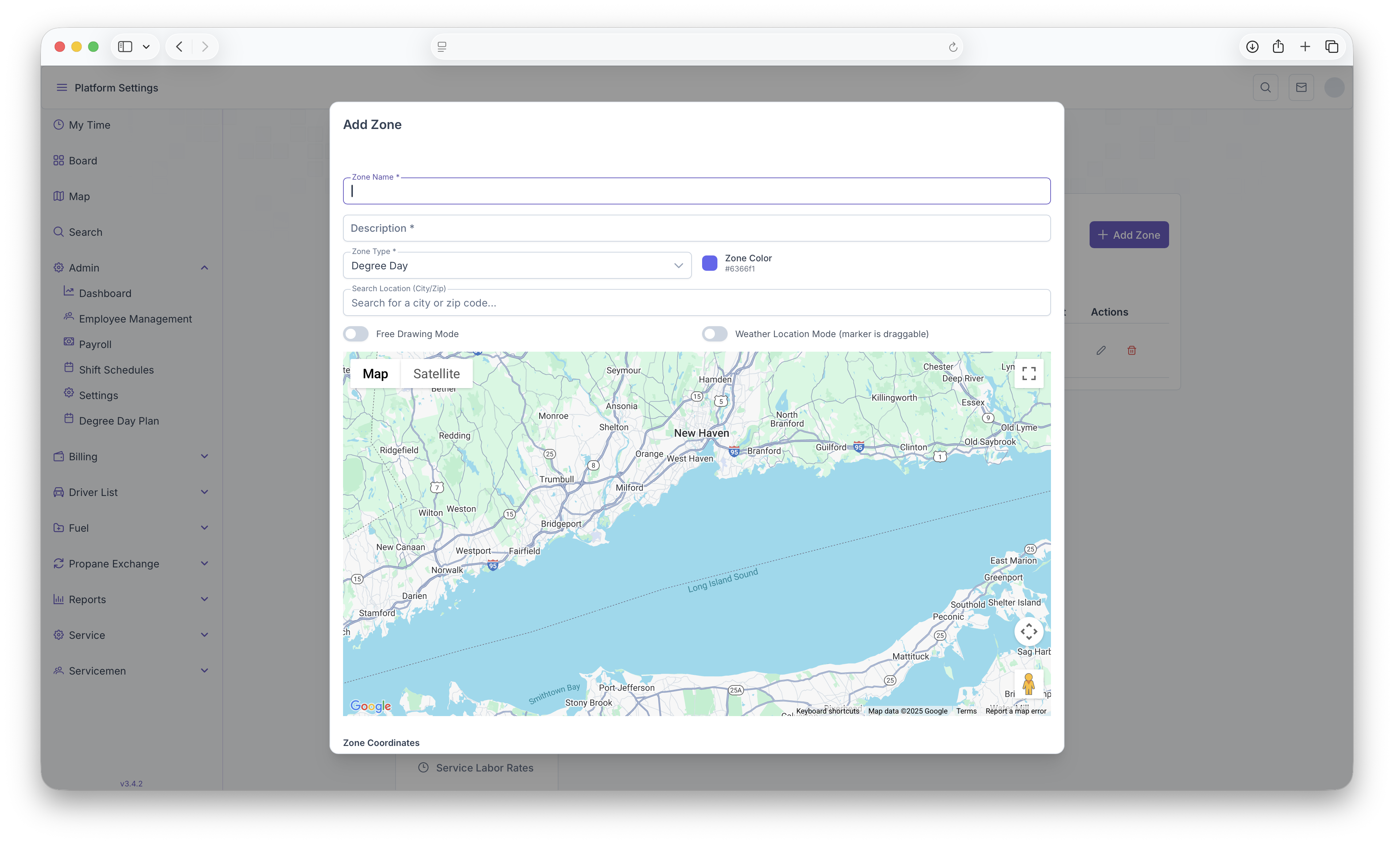Image resolution: width=1394 pixels, height=844 pixels.
Task: Pick the Zone Color swatch
Action: (709, 263)
